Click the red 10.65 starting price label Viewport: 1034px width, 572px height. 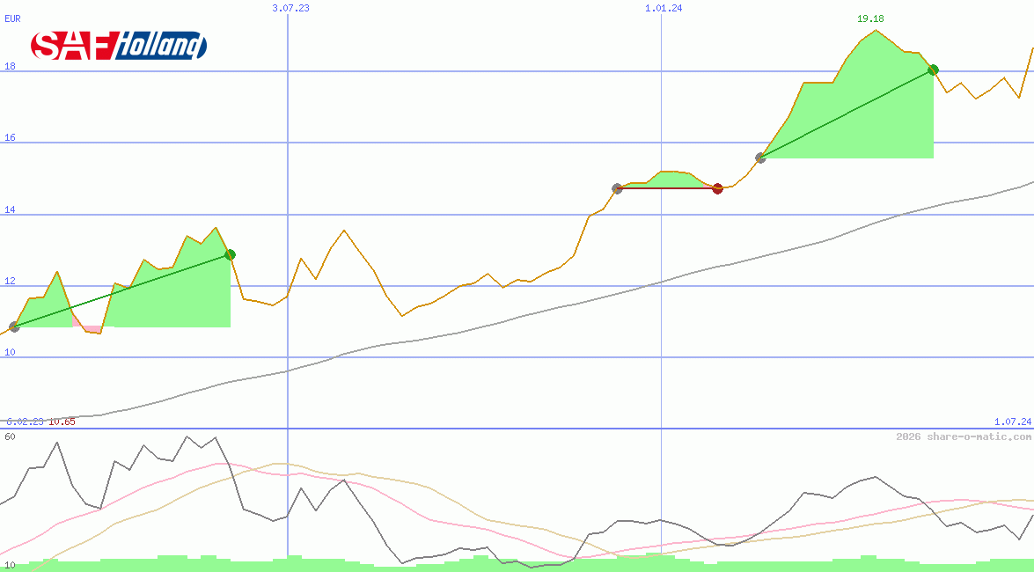click(62, 422)
